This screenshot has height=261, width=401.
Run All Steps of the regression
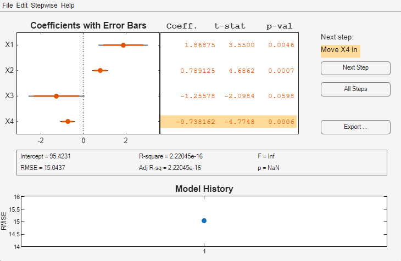pyautogui.click(x=355, y=89)
